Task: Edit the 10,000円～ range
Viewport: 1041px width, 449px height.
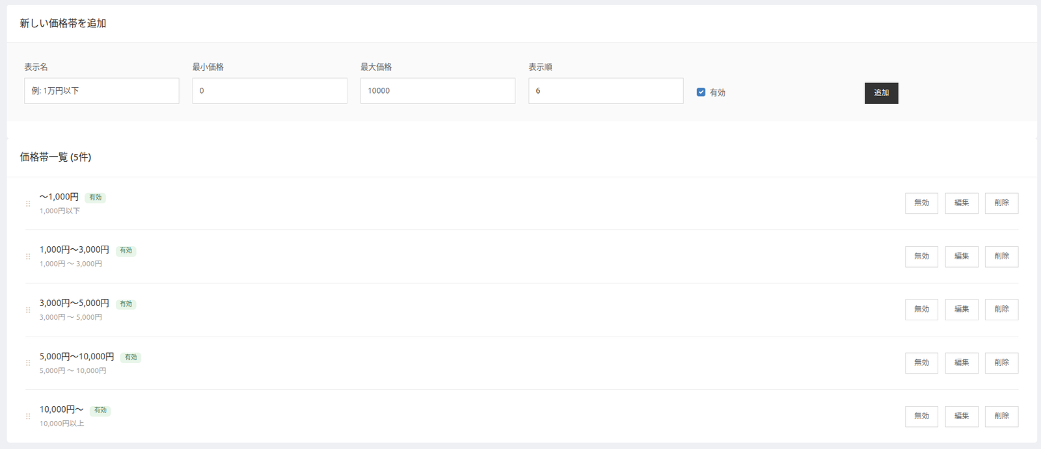Action: (962, 416)
